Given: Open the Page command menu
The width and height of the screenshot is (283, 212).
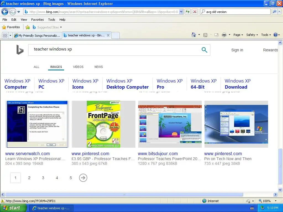Looking at the screenshot, I should (x=238, y=35).
